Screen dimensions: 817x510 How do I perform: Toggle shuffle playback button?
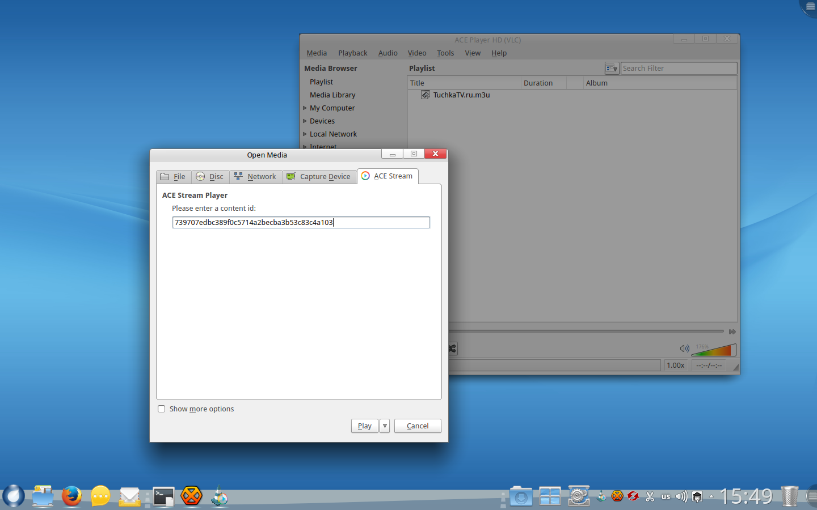[x=452, y=349]
